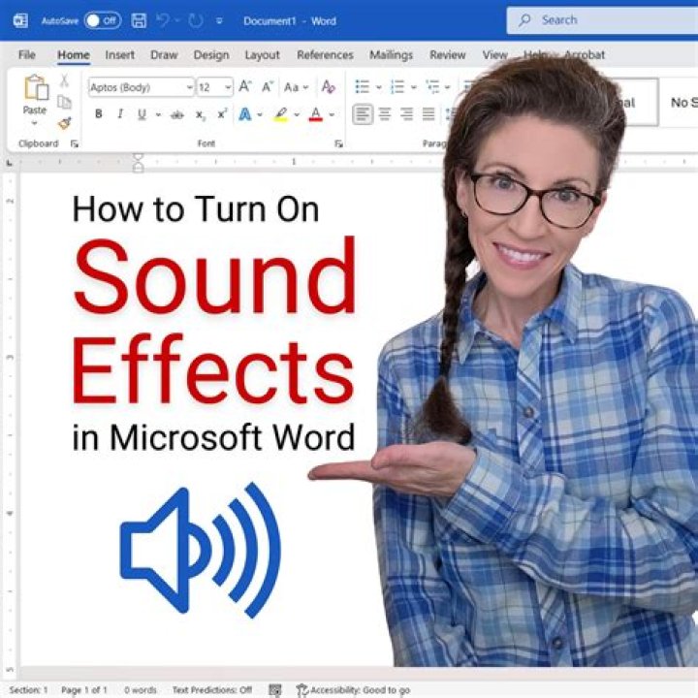Open font color dropdown arrow
The image size is (698, 698).
[332, 114]
